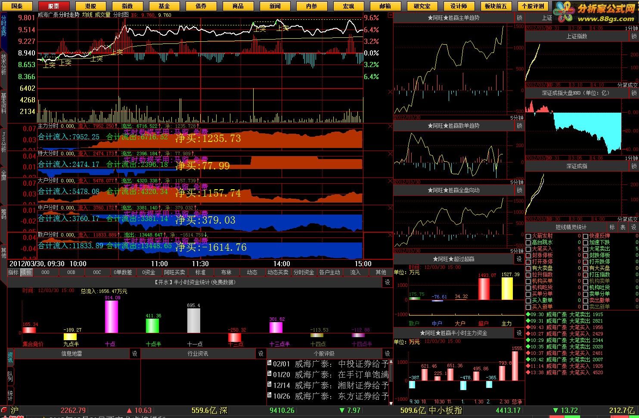This screenshot has height=418, width=639.
Task: Click 设 on 胜赢半小时主力资金 panel
Action: point(519,333)
